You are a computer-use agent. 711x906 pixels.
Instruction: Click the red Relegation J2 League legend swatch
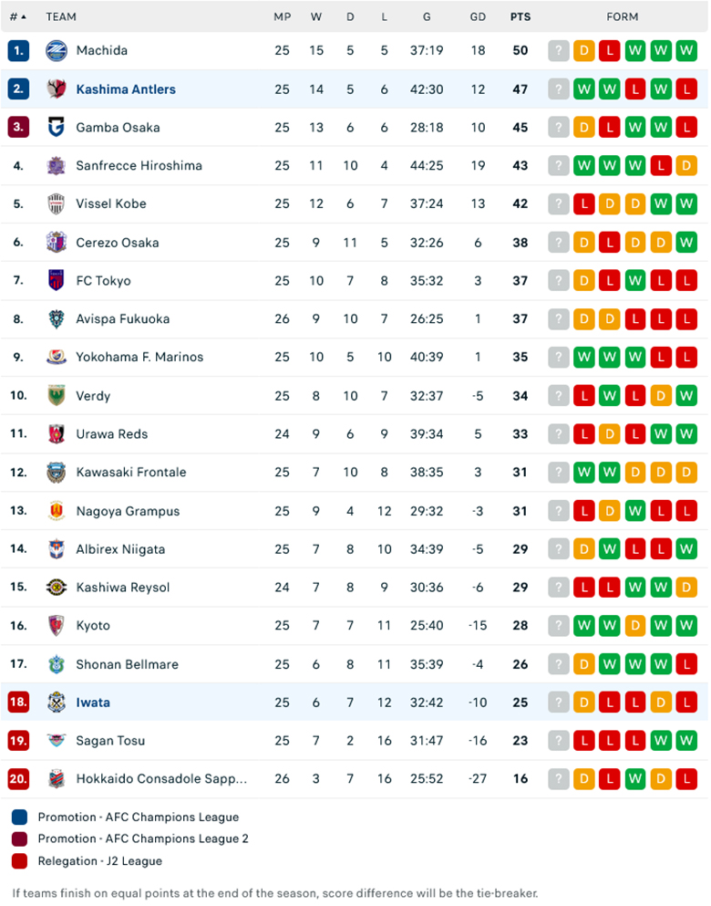pos(21,860)
